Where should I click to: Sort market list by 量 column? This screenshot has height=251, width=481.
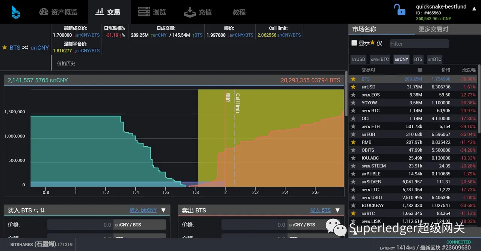(420, 70)
